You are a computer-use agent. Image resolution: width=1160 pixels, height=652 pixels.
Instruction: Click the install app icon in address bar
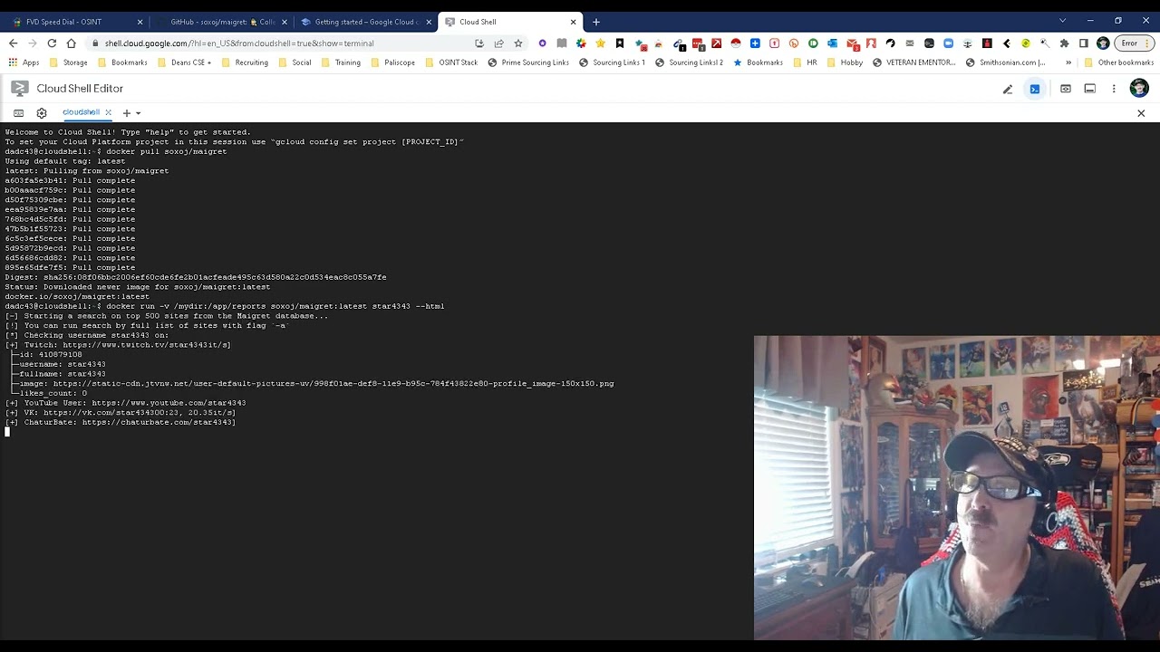point(479,43)
